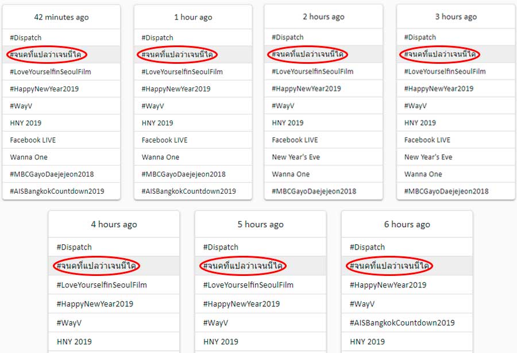Image resolution: width=517 pixels, height=353 pixels.
Task: Click Facebook LIVE in 3 hours ago list
Action: tap(427, 140)
